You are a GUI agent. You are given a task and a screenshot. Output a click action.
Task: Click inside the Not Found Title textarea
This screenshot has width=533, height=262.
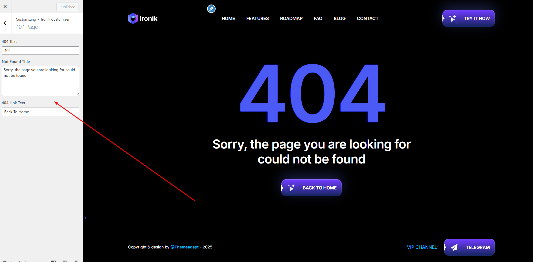pyautogui.click(x=40, y=81)
